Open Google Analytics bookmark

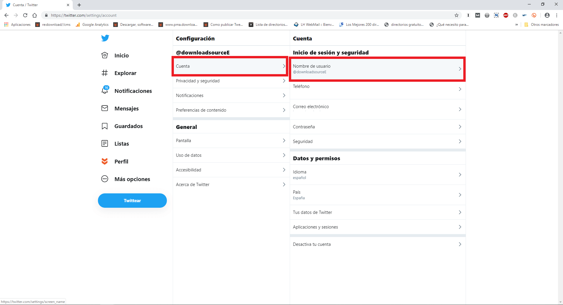92,25
